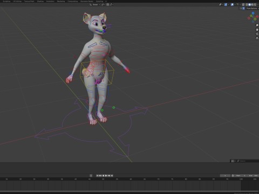
Task: Toggle X-ray mode
Action: [243, 5]
